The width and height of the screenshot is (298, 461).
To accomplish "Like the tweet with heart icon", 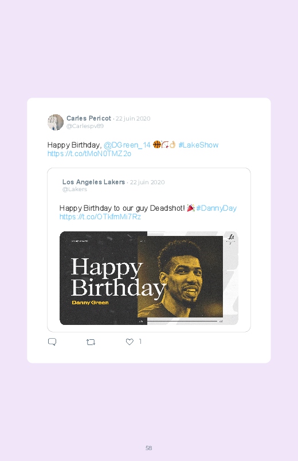I will [x=130, y=342].
